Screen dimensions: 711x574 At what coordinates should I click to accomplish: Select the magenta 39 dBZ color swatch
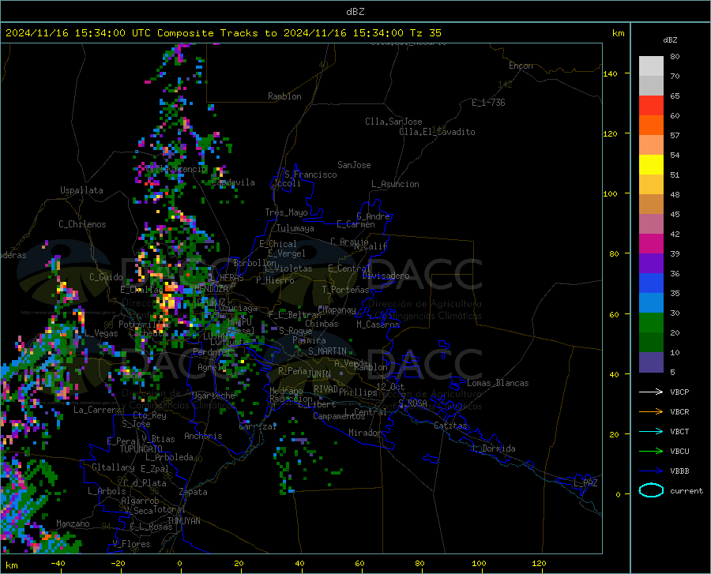[651, 244]
